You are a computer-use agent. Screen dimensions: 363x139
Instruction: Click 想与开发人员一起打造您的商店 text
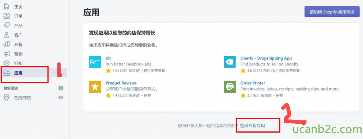[x=208, y=126]
